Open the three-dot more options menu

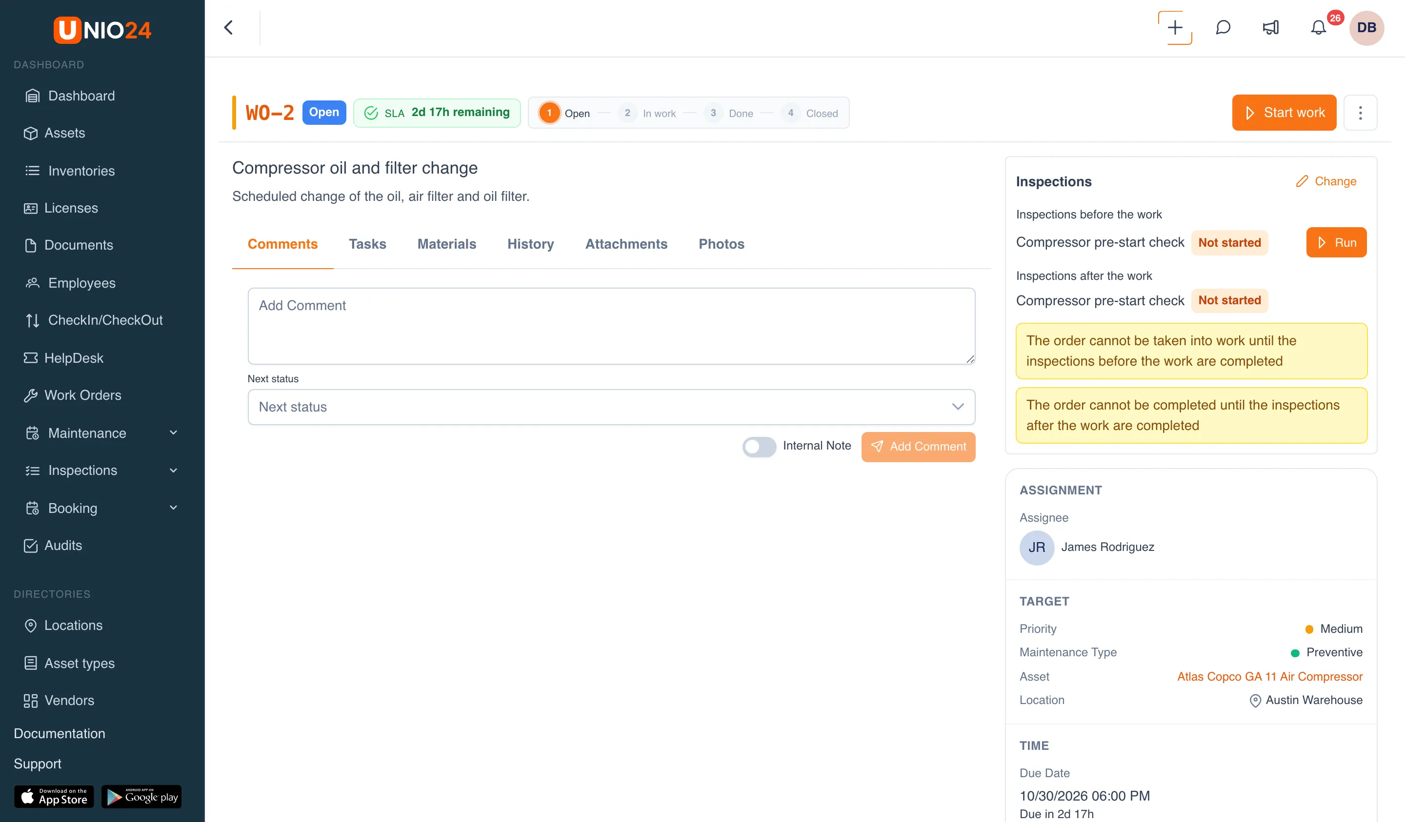(1361, 113)
